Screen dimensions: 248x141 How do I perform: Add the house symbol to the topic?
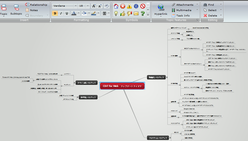click(116, 6)
